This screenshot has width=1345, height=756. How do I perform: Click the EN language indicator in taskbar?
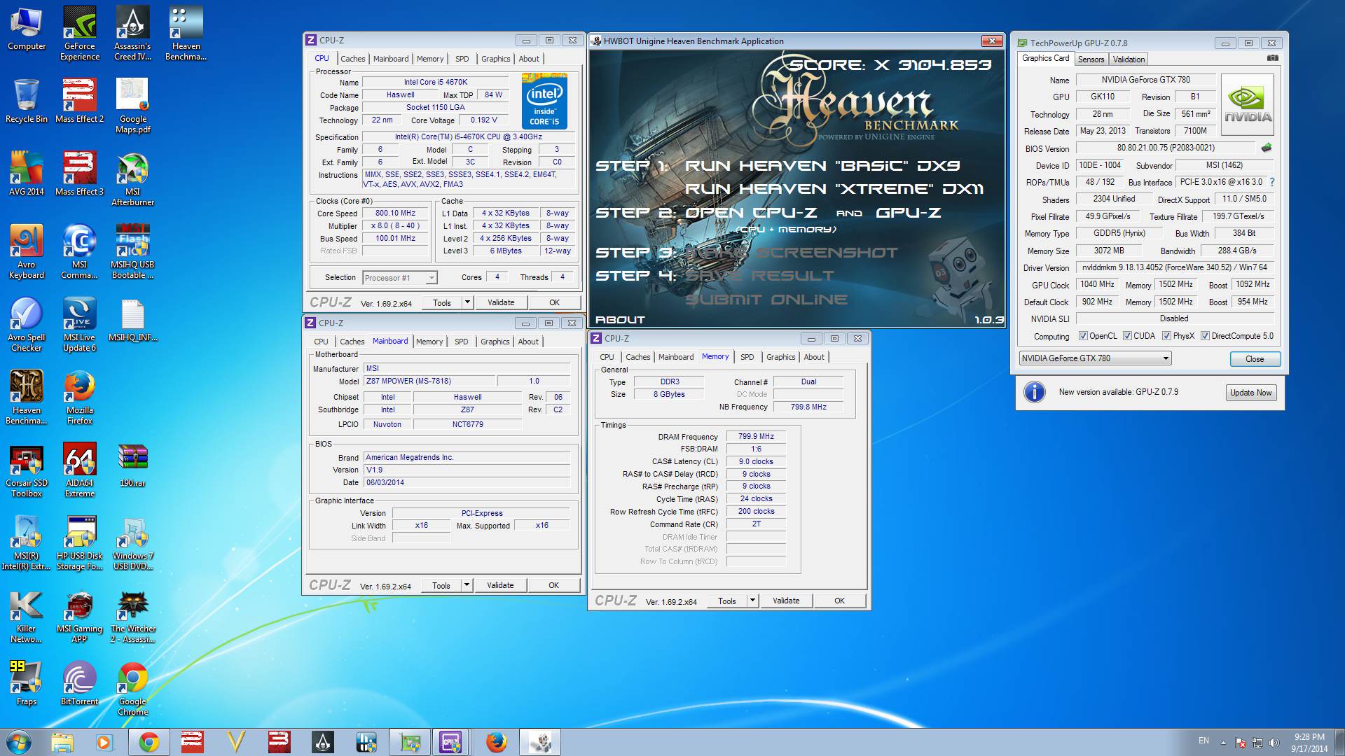point(1203,741)
